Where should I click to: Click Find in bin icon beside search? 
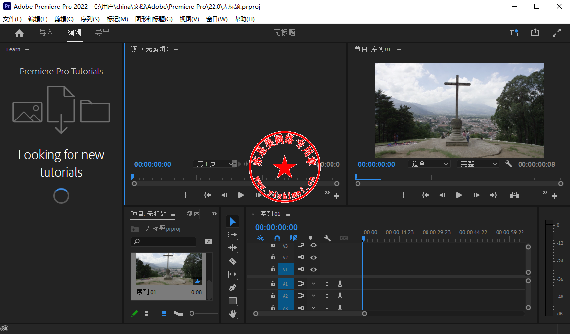point(208,241)
